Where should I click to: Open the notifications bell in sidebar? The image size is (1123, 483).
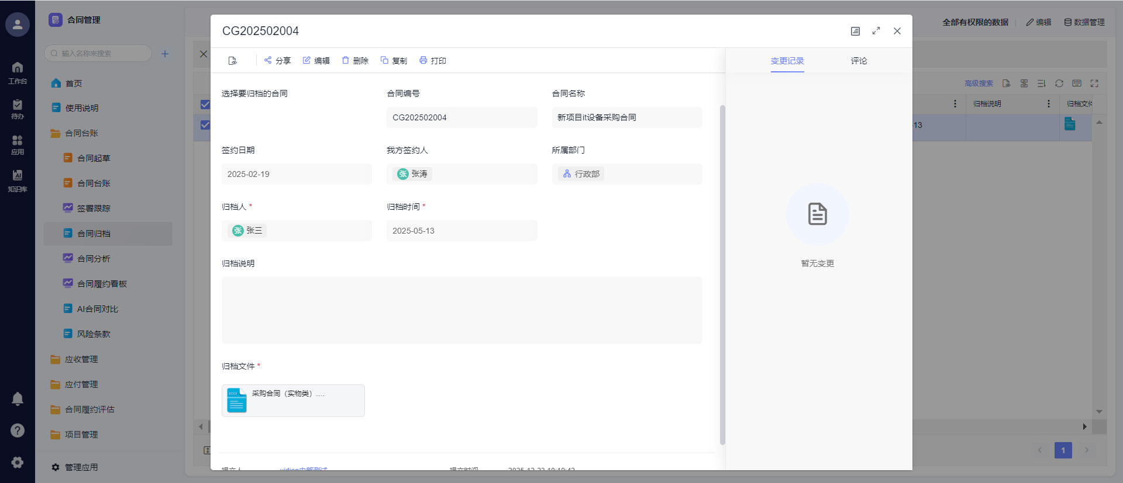click(x=18, y=399)
